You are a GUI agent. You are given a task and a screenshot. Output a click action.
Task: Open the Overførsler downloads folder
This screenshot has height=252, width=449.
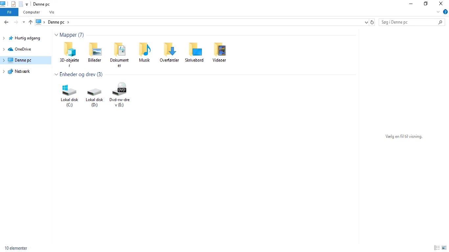pyautogui.click(x=169, y=52)
